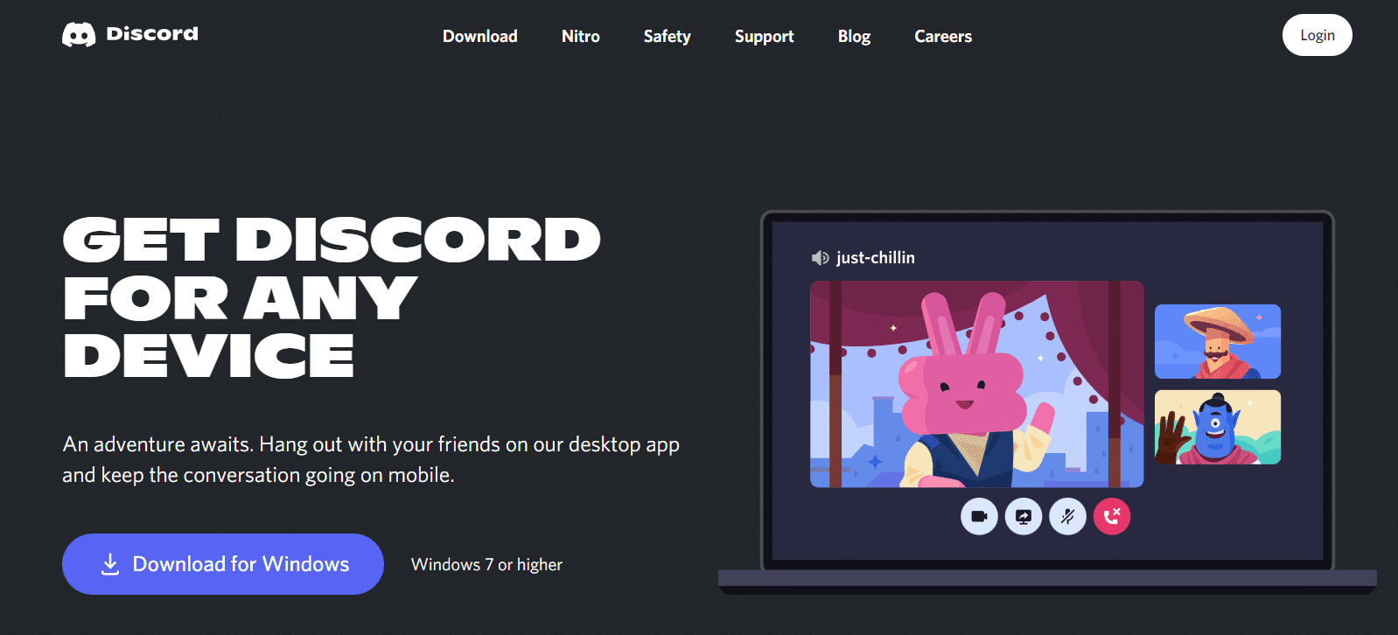Viewport: 1398px width, 635px height.
Task: Click the GET DISCORD FOR ANY DEVICE heading
Action: [332, 297]
